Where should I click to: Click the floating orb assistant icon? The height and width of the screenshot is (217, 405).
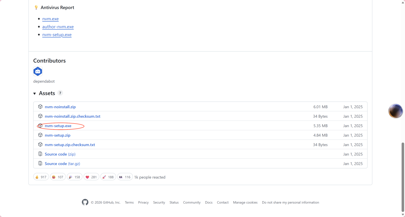point(396,111)
